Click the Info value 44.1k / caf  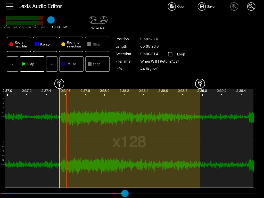pos(149,69)
